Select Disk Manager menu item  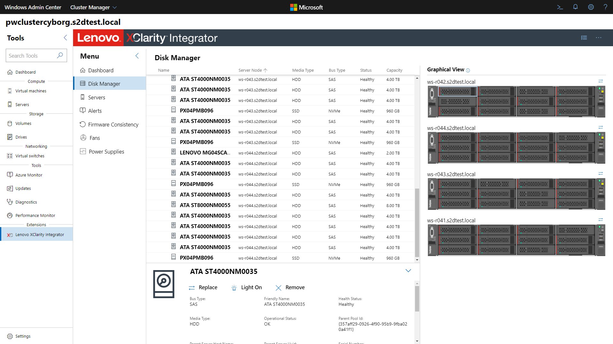click(x=110, y=83)
